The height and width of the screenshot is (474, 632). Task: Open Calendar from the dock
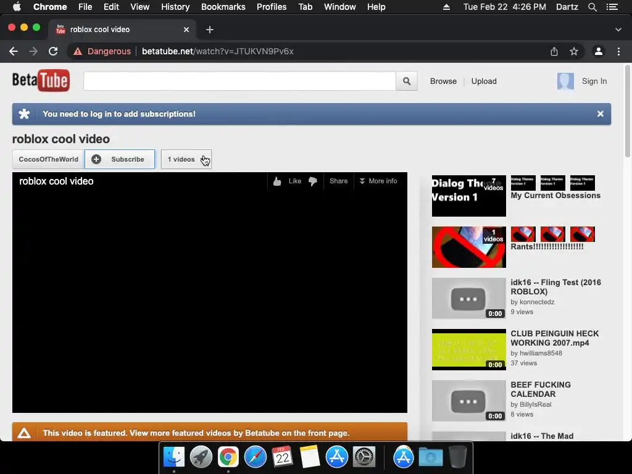point(282,457)
